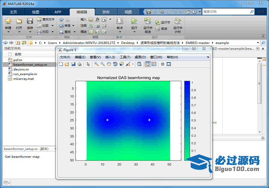Click 查找文件 (Find Files) in ribbon
The width and height of the screenshot is (269, 188).
click(x=46, y=20)
